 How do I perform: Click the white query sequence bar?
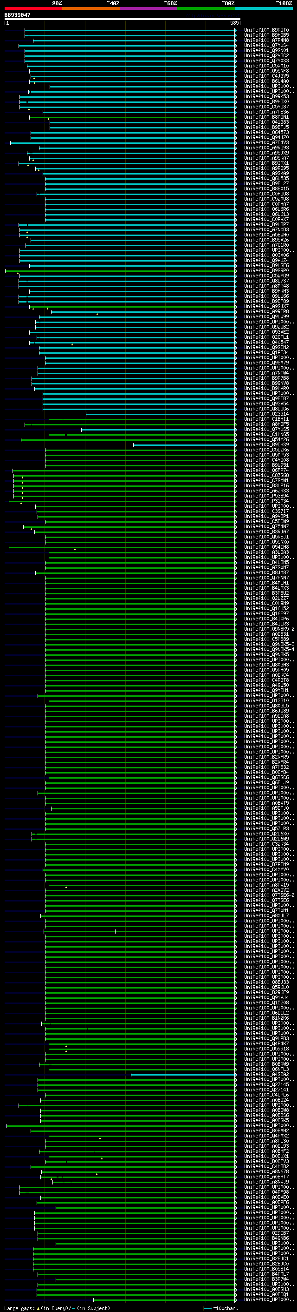point(123,20)
